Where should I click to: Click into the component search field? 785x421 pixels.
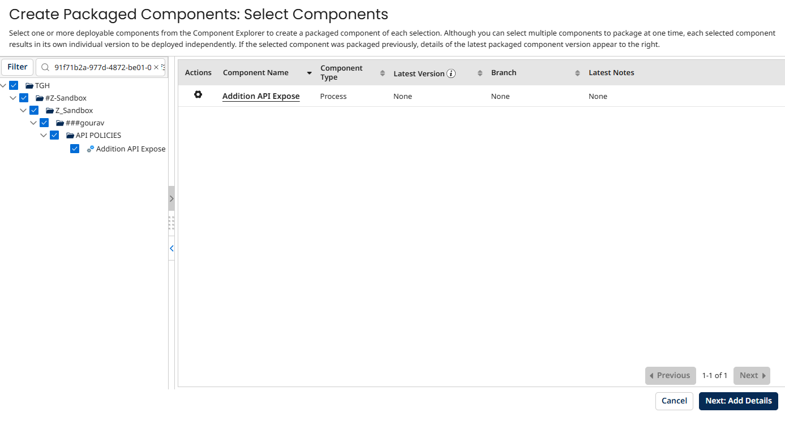[x=102, y=67]
